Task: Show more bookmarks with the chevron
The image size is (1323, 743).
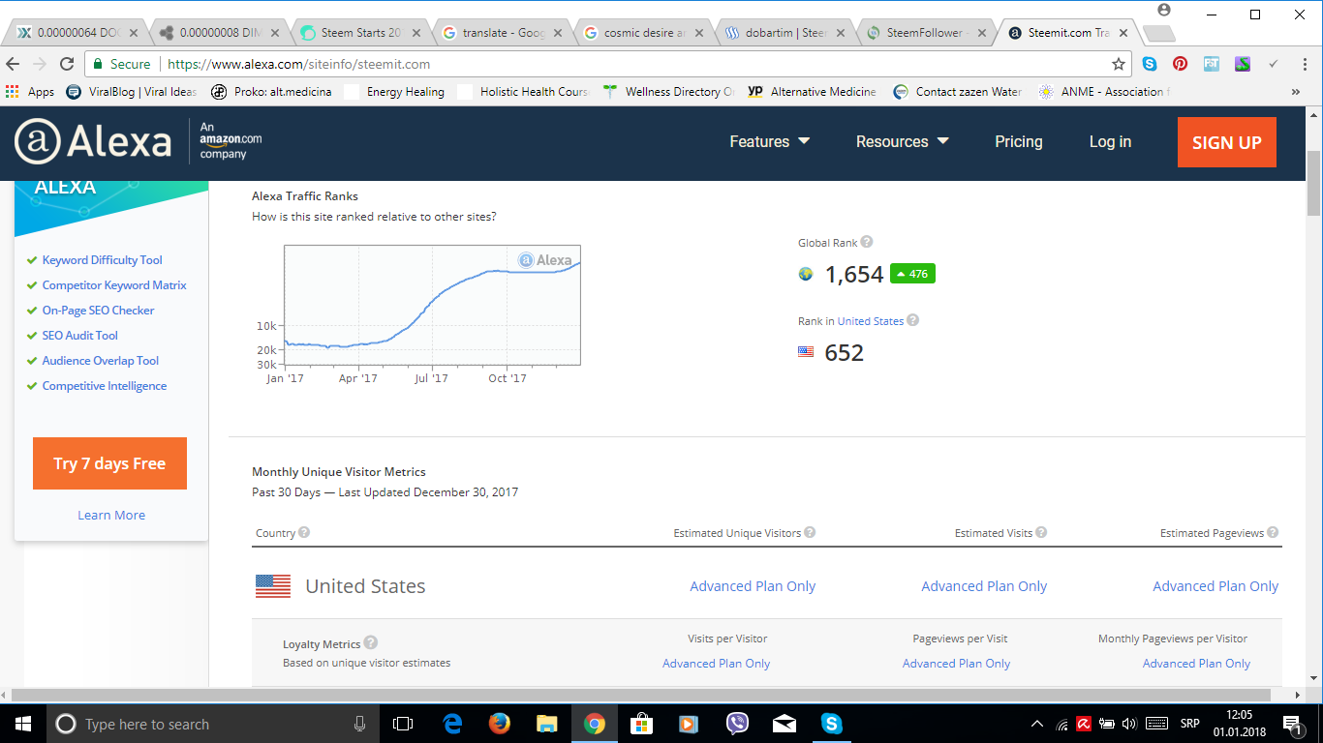Action: point(1296,92)
